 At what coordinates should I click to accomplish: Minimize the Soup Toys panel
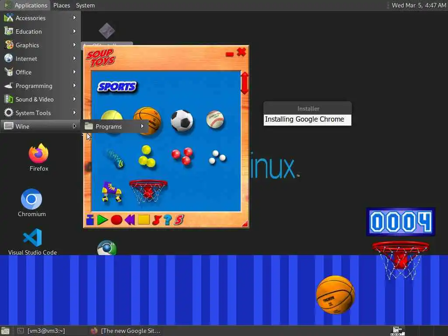[229, 54]
